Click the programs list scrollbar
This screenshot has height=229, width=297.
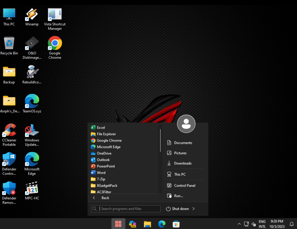(x=160, y=140)
